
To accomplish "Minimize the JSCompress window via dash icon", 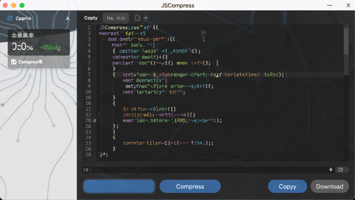I will click(329, 5).
